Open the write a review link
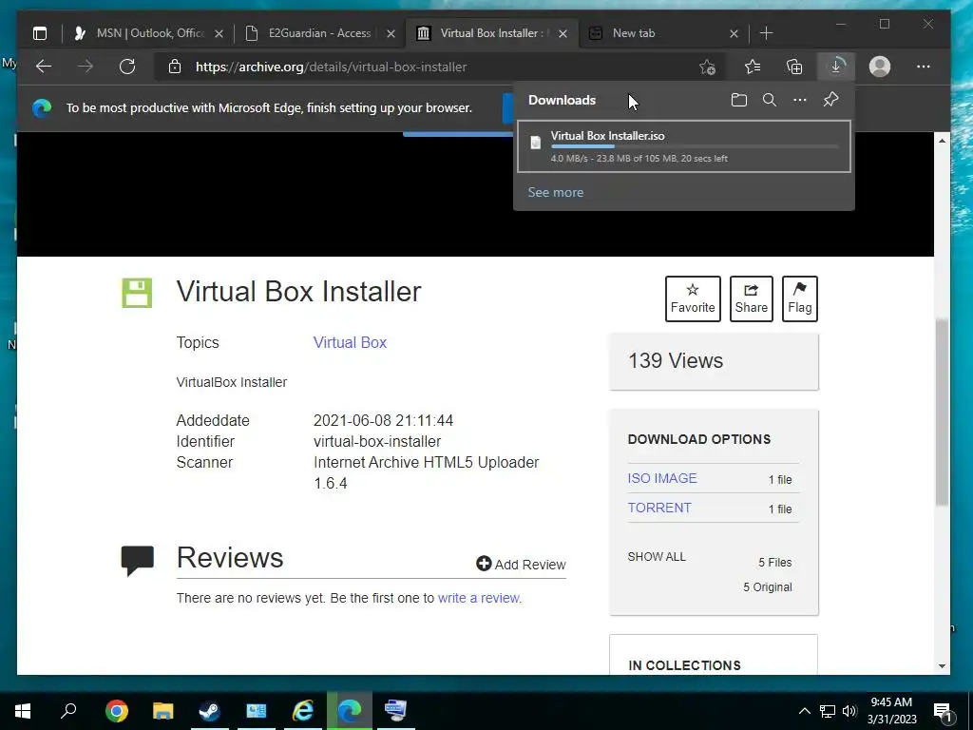This screenshot has height=730, width=973. click(x=479, y=598)
